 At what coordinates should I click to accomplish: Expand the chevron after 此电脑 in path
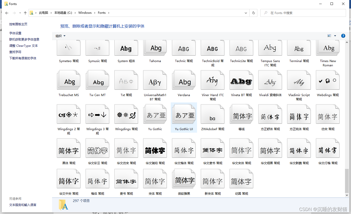coord(51,13)
